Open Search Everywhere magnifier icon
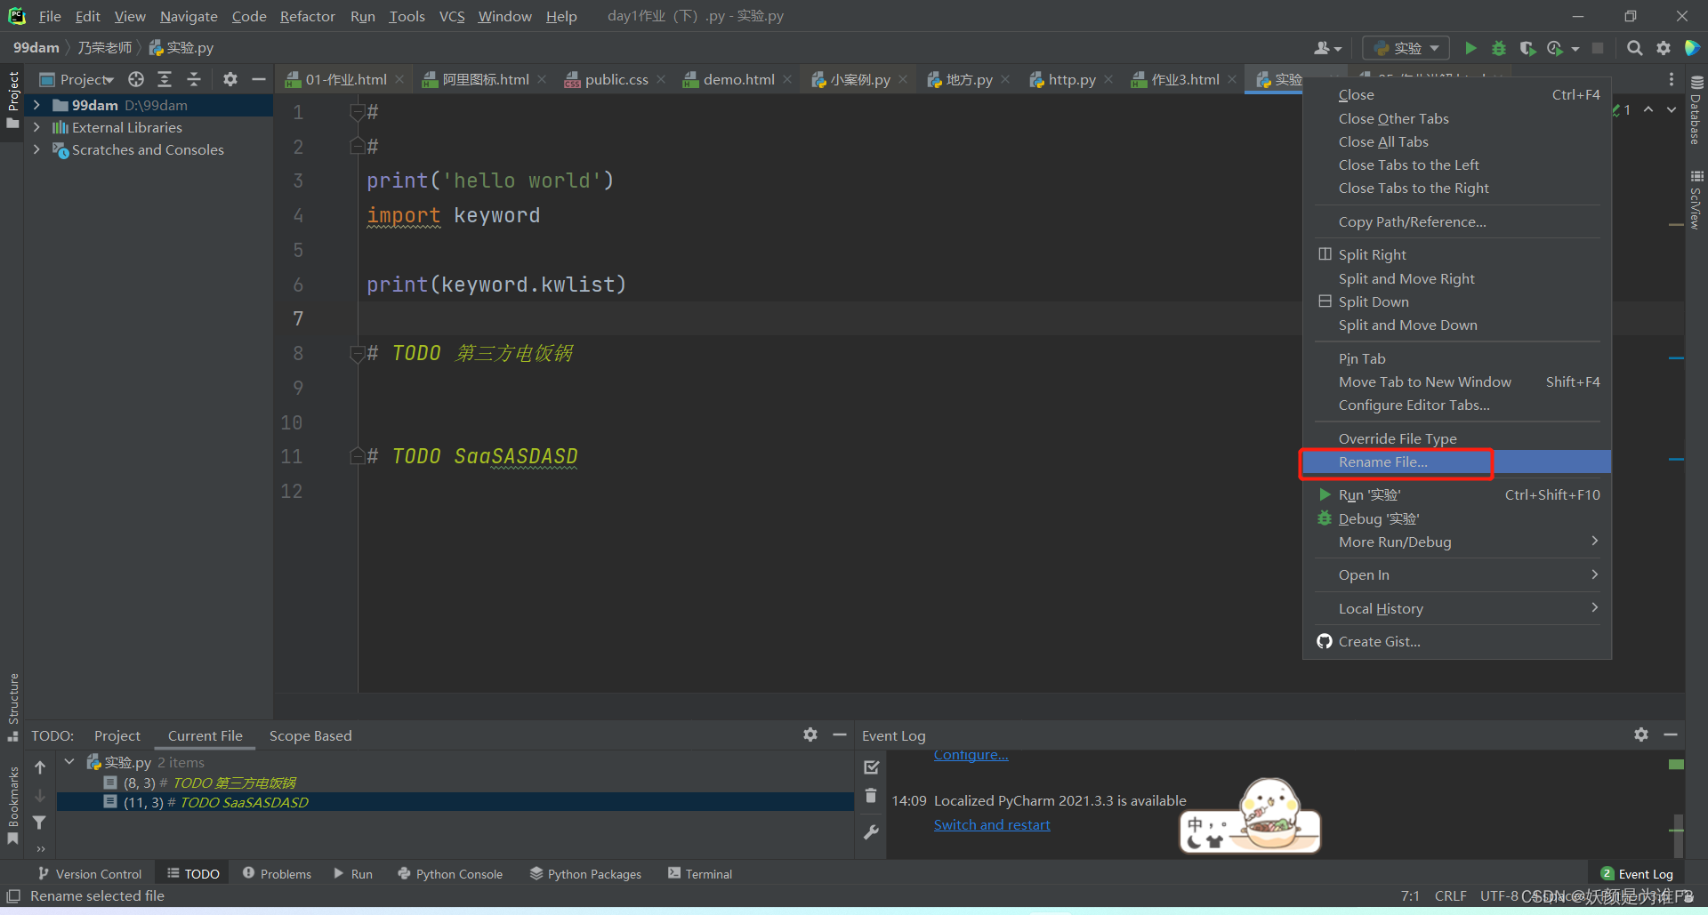Screen dimensions: 1708x915 [x=1634, y=48]
